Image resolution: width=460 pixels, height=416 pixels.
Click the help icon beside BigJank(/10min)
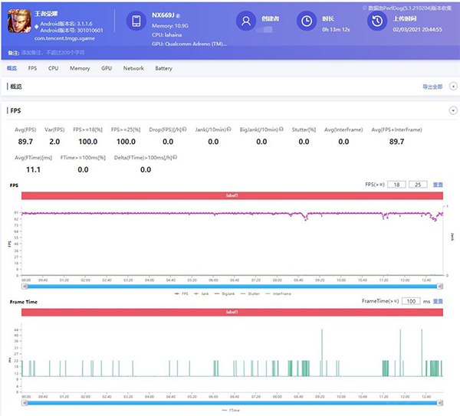(x=282, y=130)
